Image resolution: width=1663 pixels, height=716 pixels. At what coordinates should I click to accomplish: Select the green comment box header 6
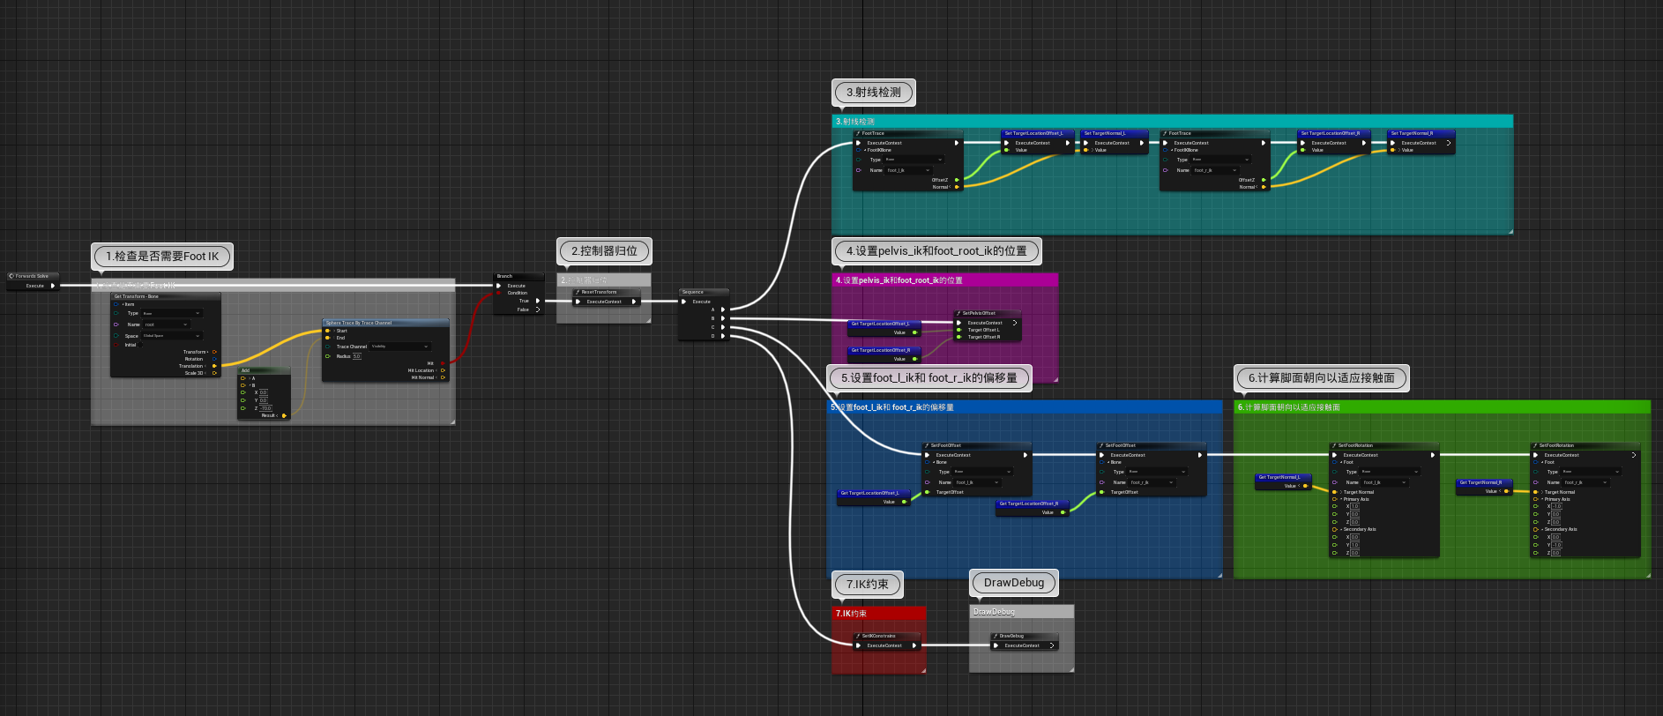click(1442, 407)
